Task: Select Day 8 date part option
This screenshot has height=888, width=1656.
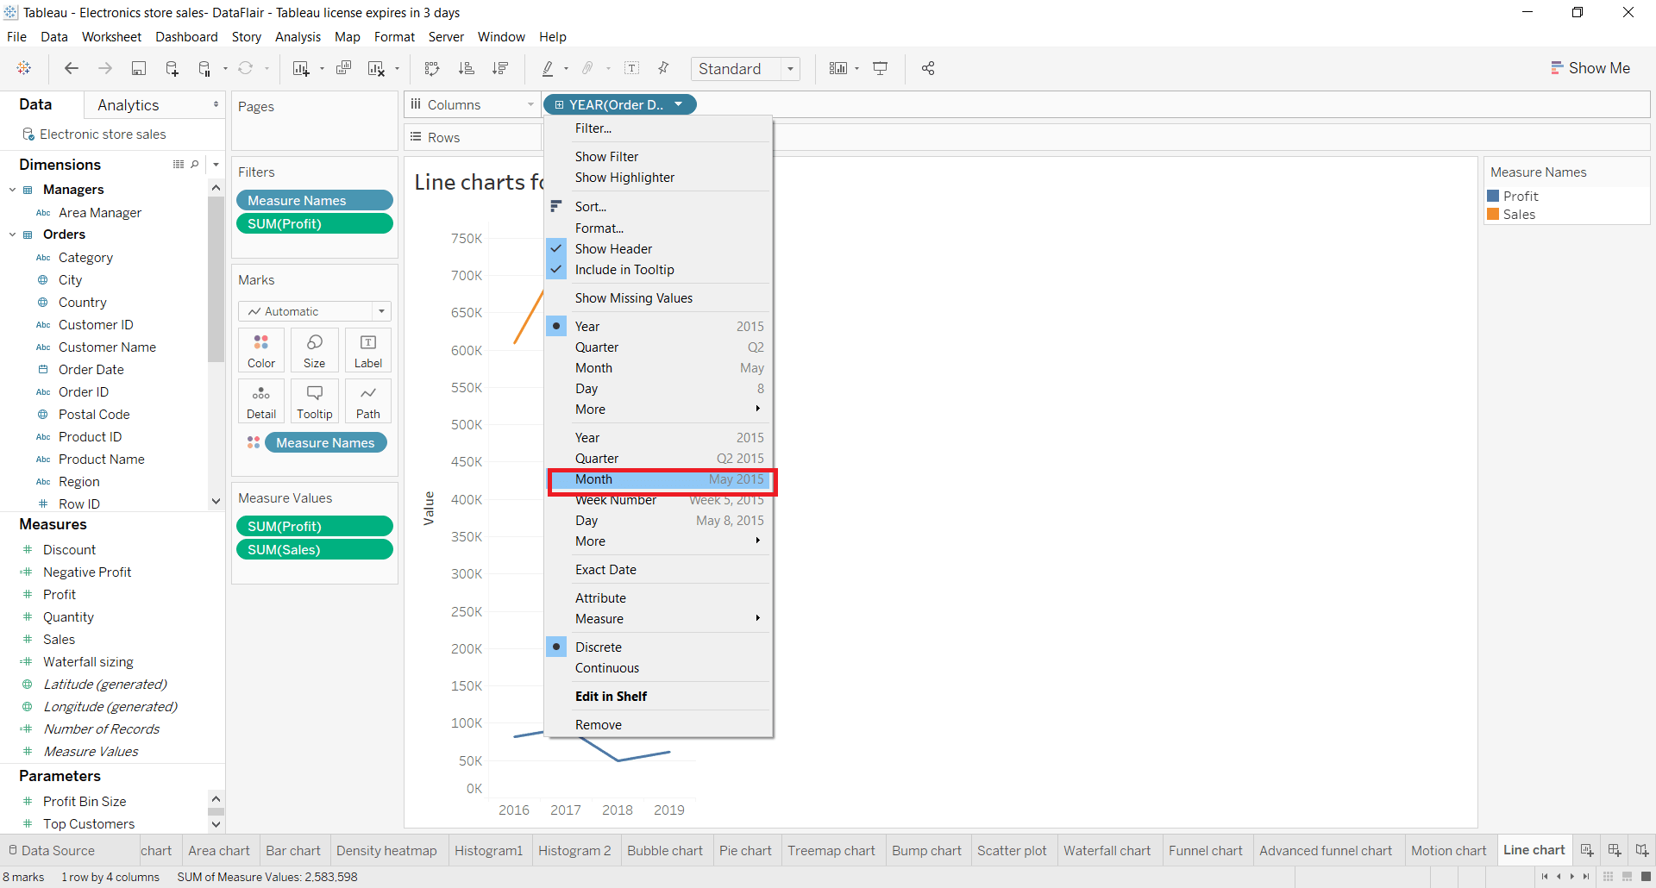Action: (659, 388)
